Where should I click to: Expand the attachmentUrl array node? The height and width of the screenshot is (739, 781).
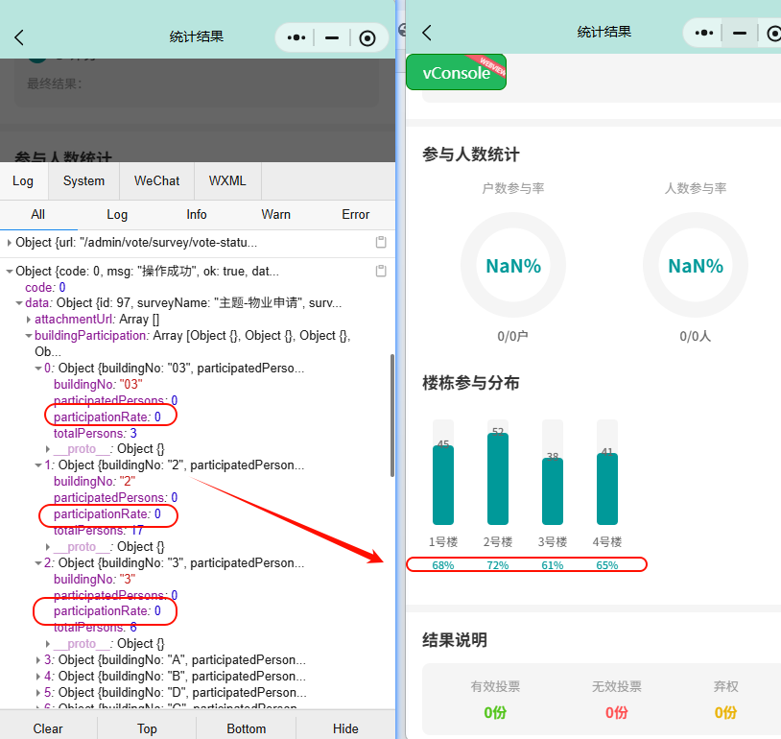[x=28, y=320]
